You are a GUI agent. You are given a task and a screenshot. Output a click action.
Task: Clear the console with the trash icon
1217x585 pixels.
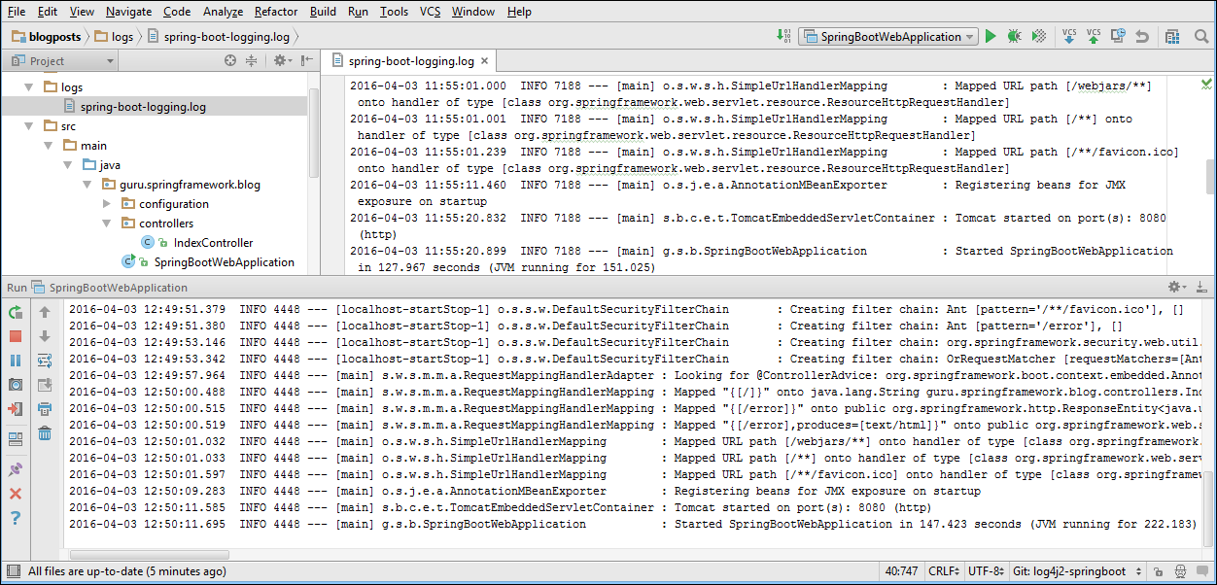click(45, 433)
